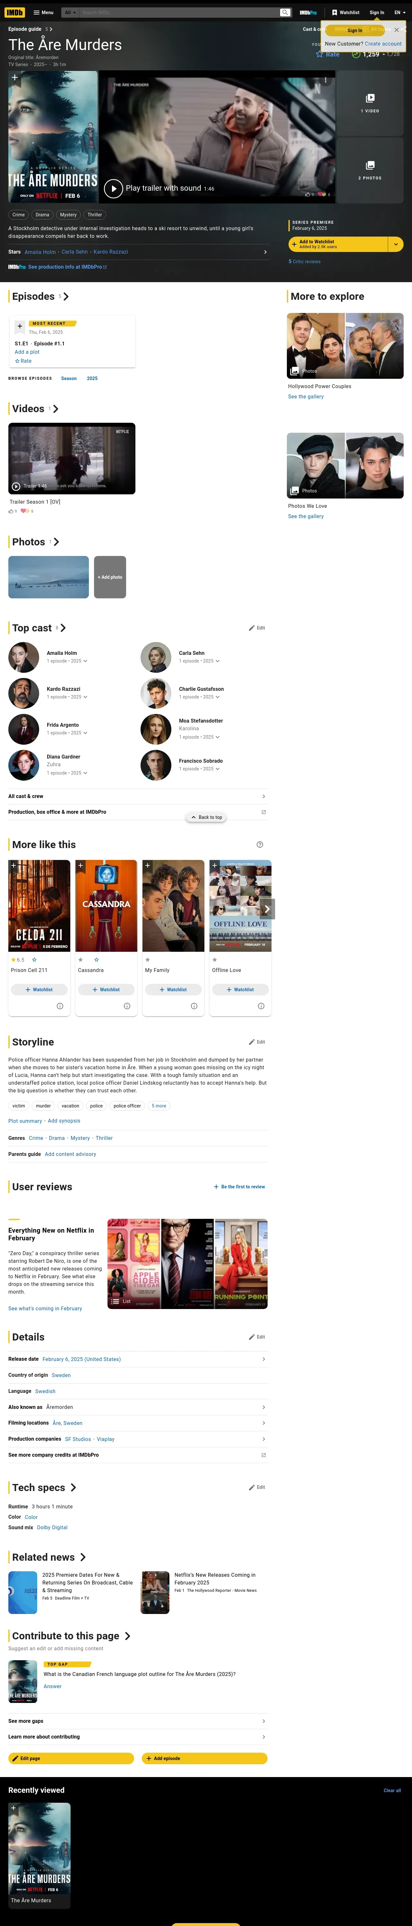Screen dimensions: 412x1926
Task: Select the Crime genre chip
Action: click(19, 214)
